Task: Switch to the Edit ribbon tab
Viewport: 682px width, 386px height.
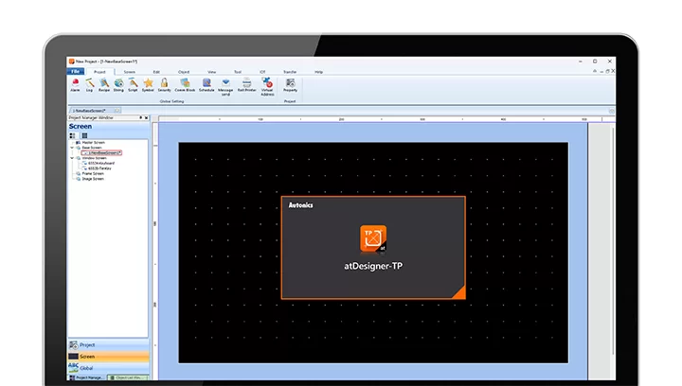Action: 156,72
